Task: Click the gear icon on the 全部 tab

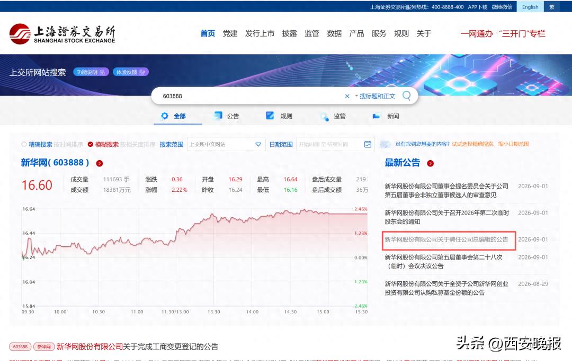Action: 165,116
